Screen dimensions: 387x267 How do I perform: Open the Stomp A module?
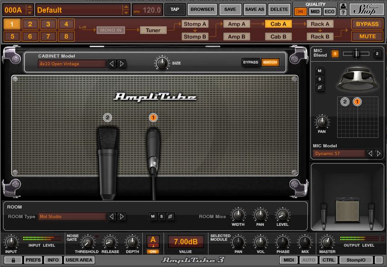coord(195,24)
